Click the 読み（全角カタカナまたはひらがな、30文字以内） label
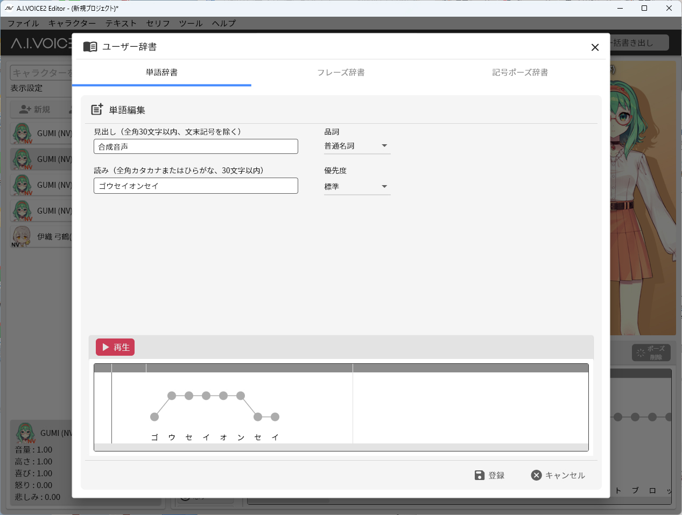 point(179,171)
